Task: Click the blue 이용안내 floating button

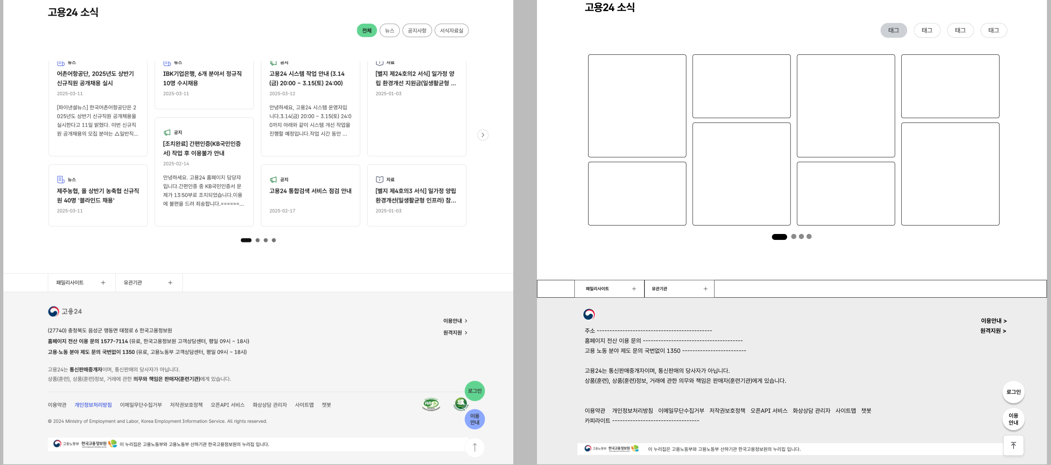Action: (x=474, y=419)
